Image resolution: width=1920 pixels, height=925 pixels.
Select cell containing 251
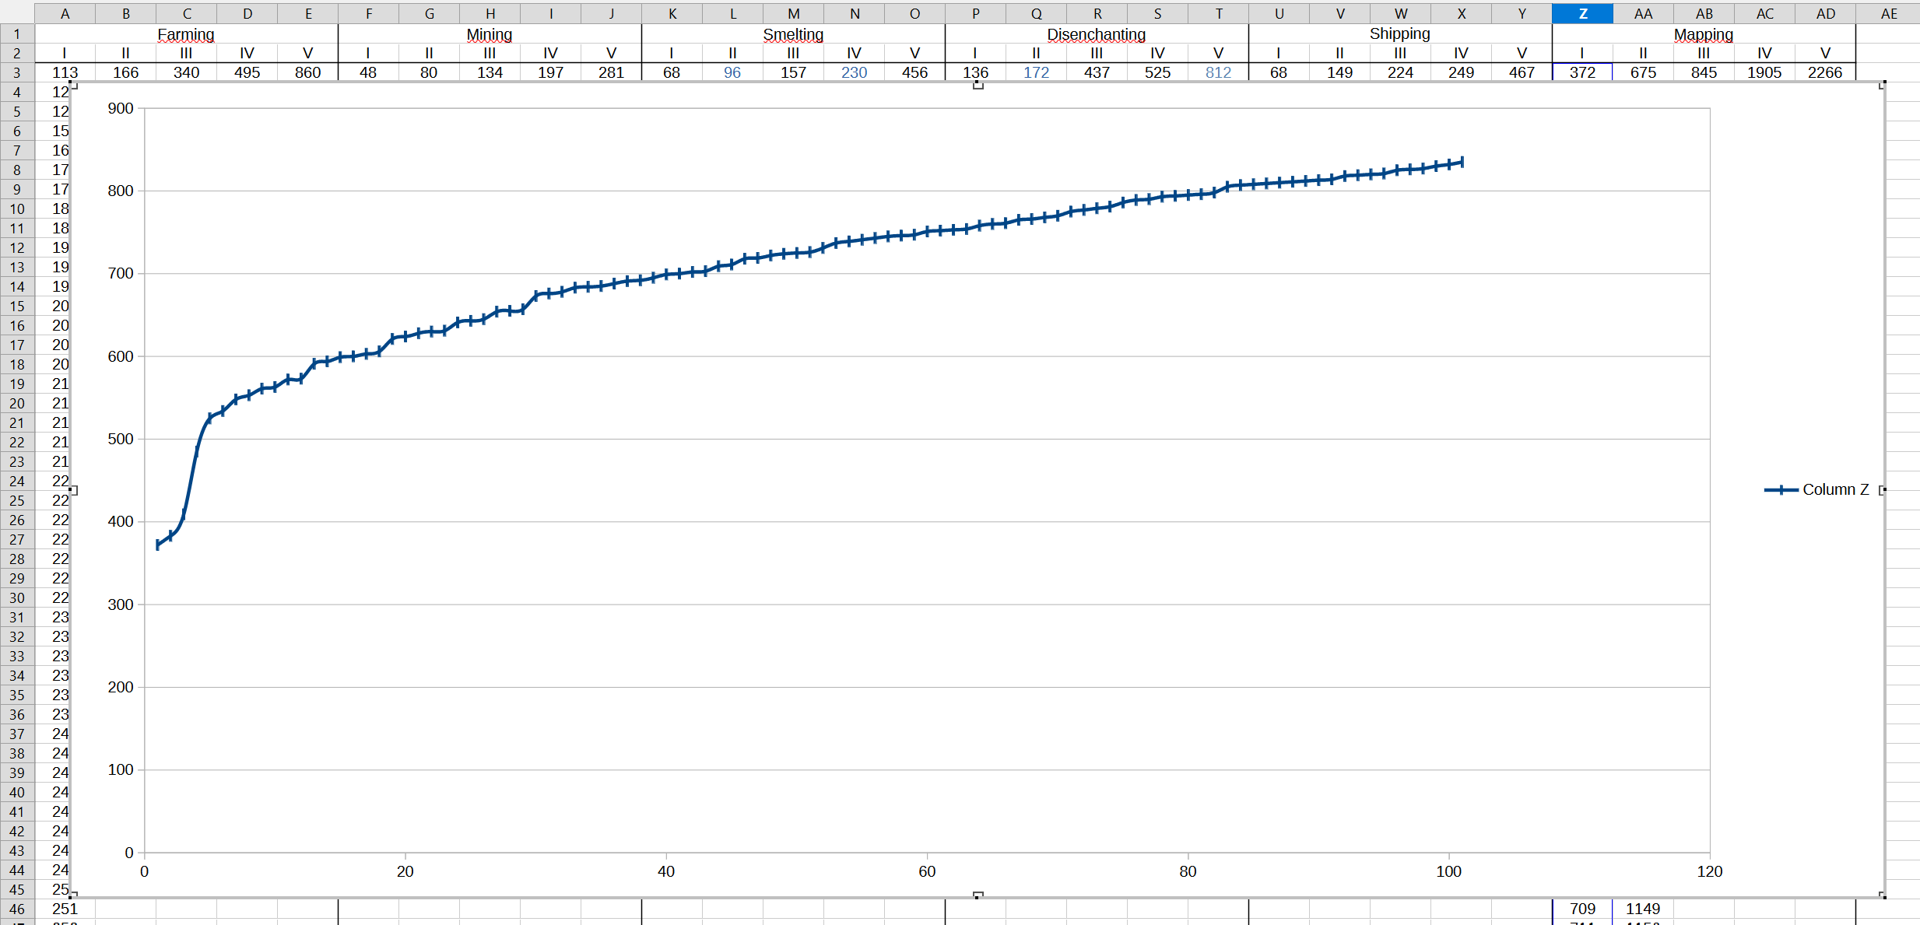tap(65, 909)
